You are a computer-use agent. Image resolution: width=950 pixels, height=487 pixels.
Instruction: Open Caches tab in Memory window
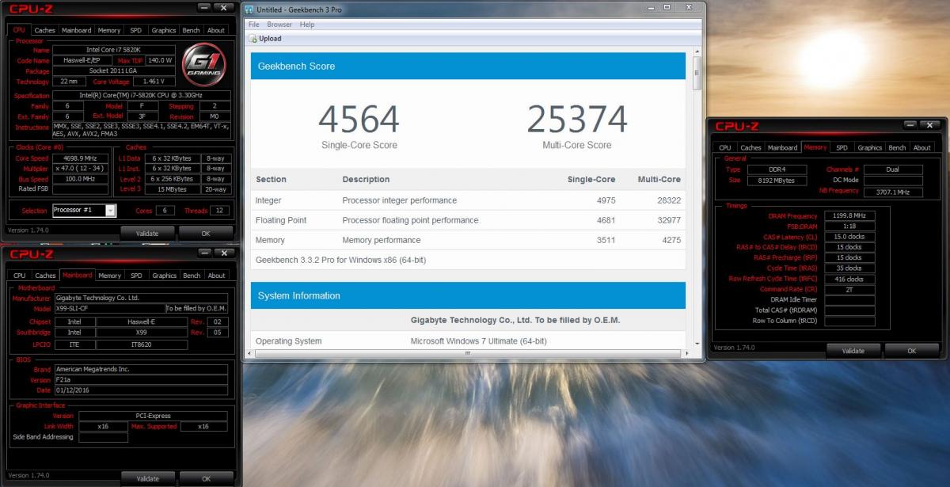(x=751, y=147)
